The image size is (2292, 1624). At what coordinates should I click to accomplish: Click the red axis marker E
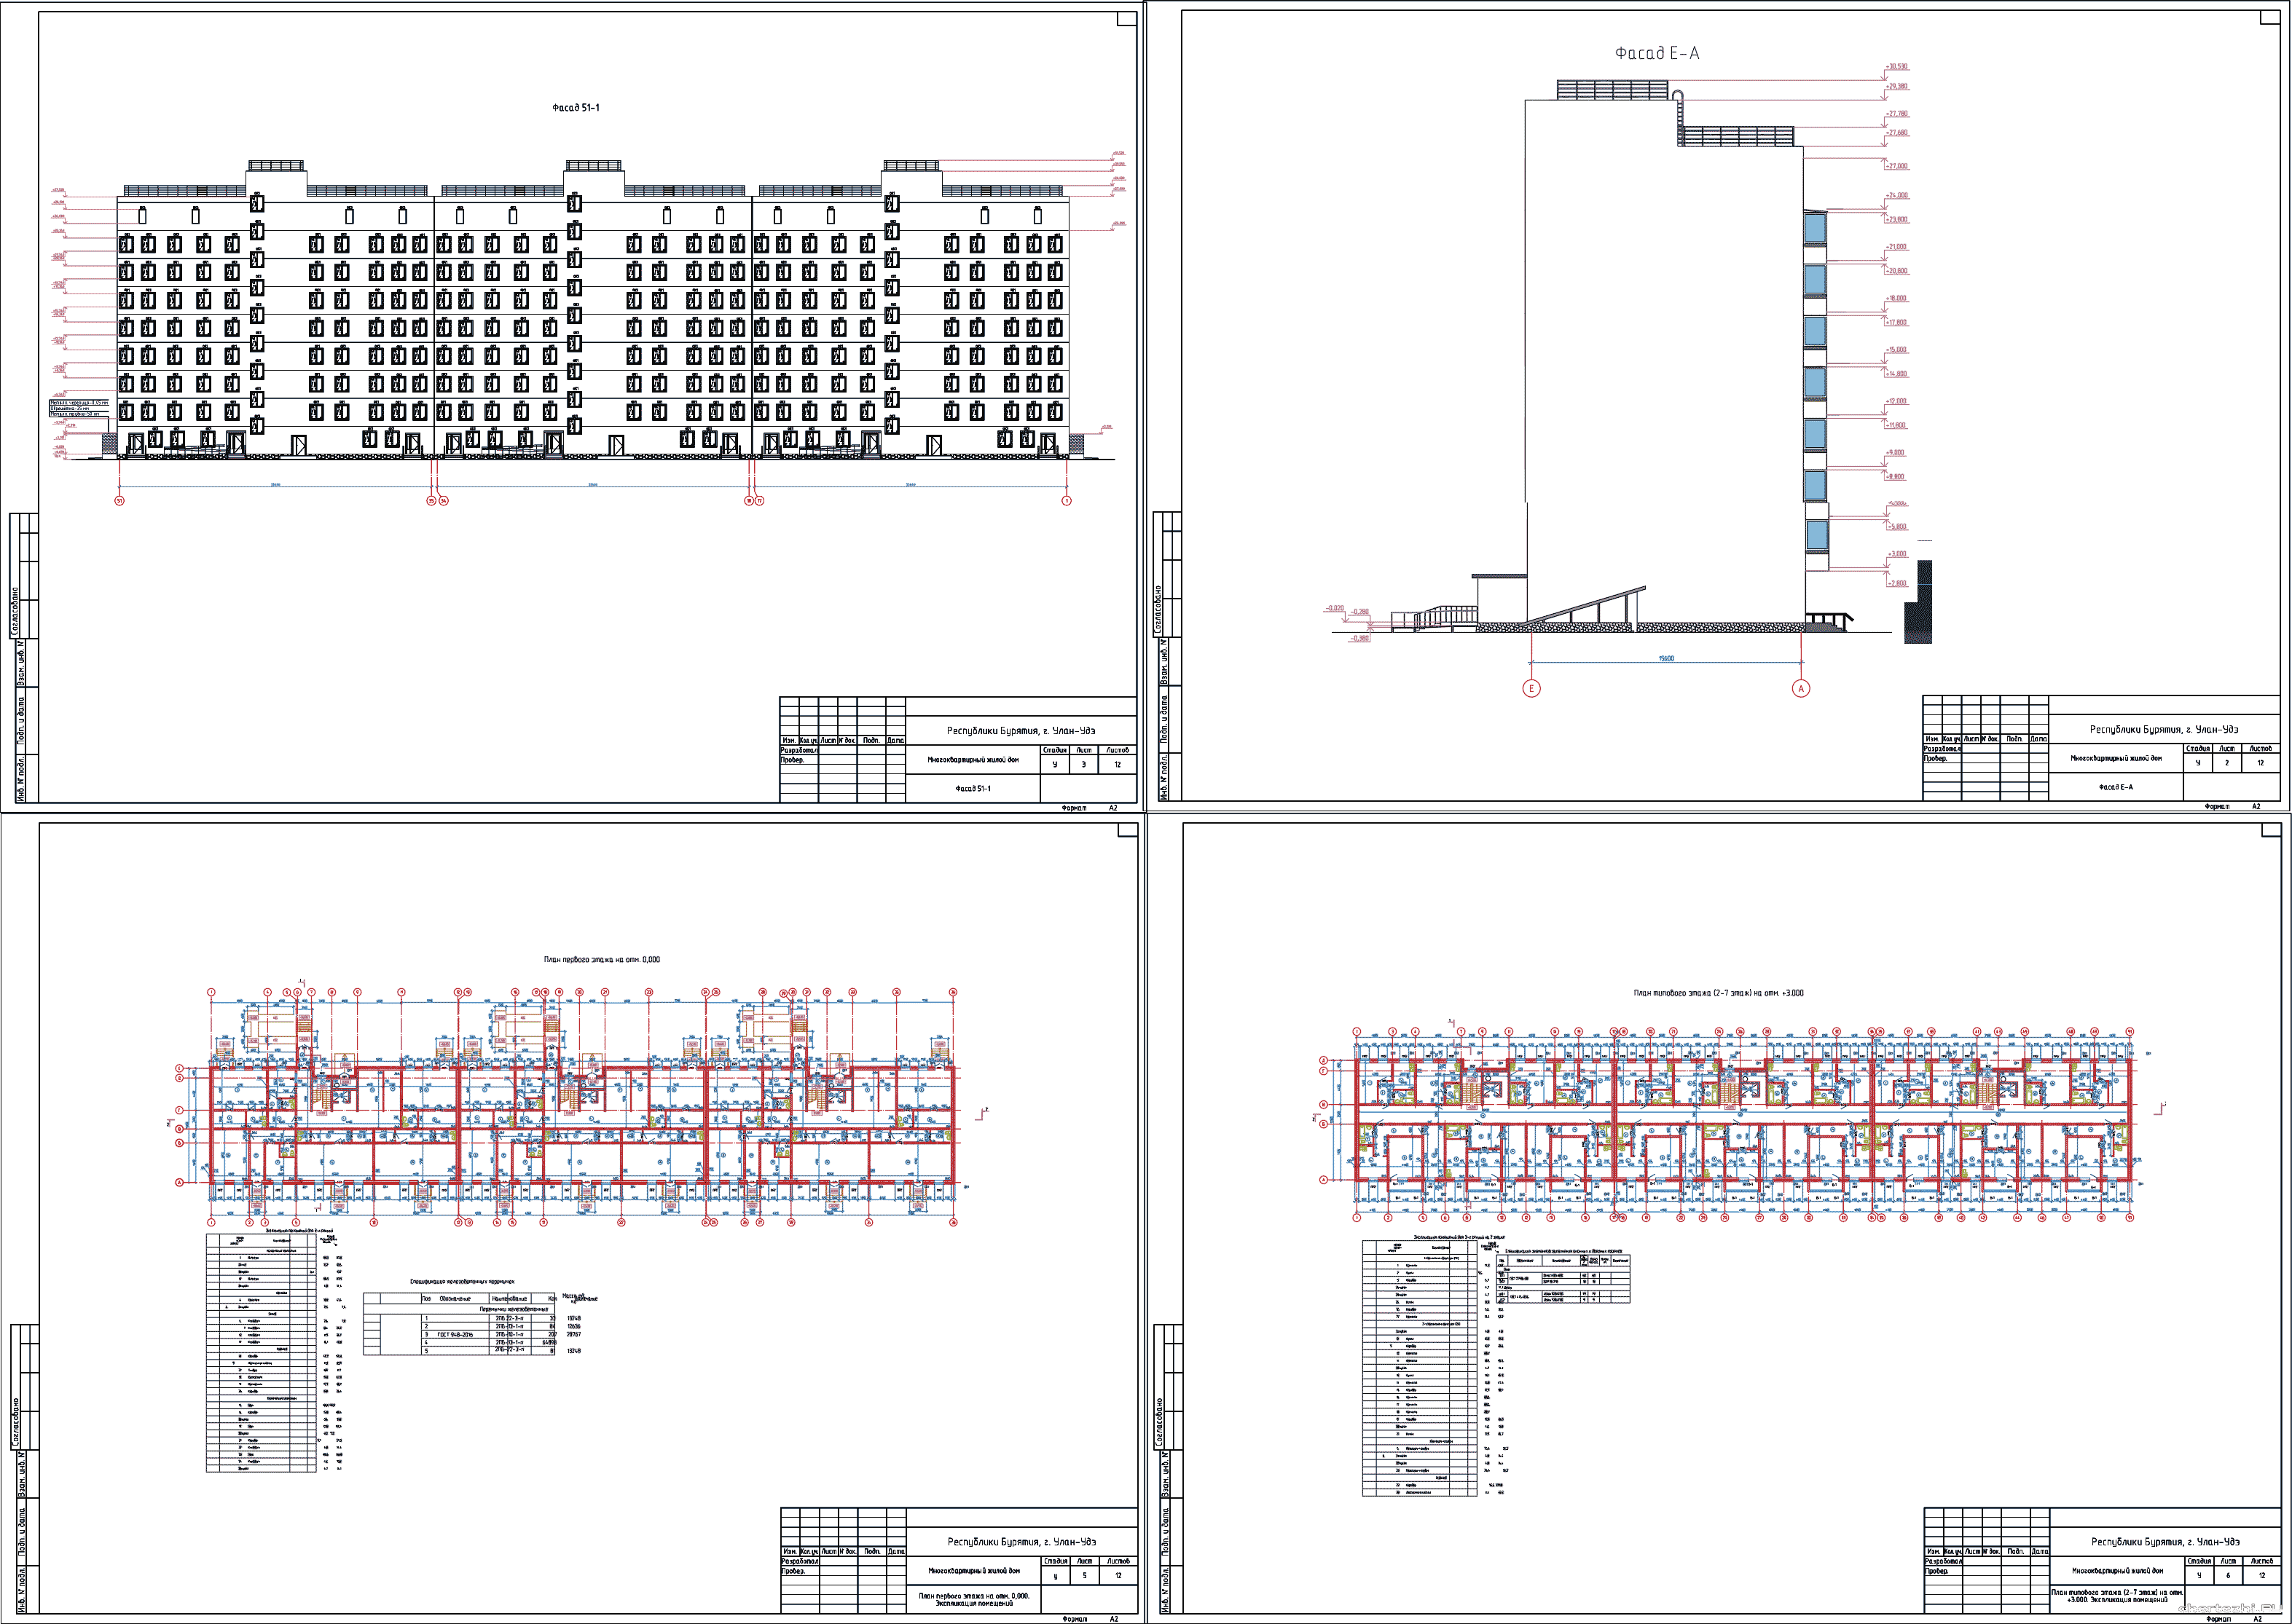point(1531,688)
